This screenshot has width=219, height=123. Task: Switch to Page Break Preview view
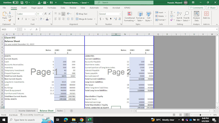click(187, 115)
